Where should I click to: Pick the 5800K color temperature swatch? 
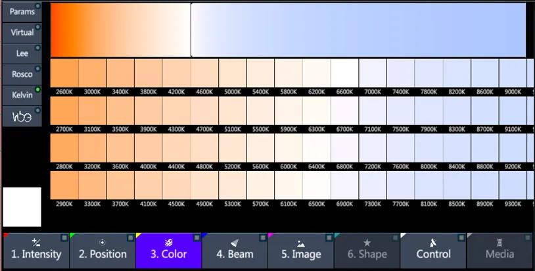[289, 73]
